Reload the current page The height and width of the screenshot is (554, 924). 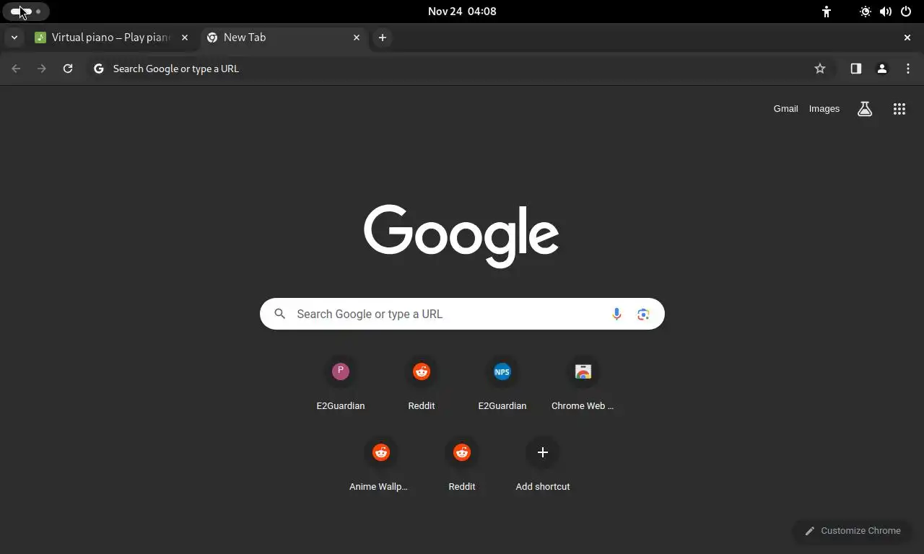point(68,69)
